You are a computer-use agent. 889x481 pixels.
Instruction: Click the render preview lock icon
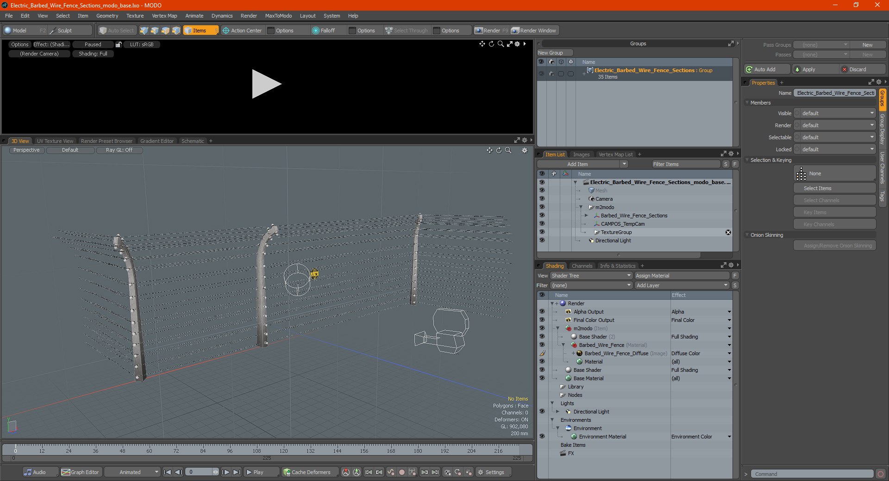click(x=119, y=44)
